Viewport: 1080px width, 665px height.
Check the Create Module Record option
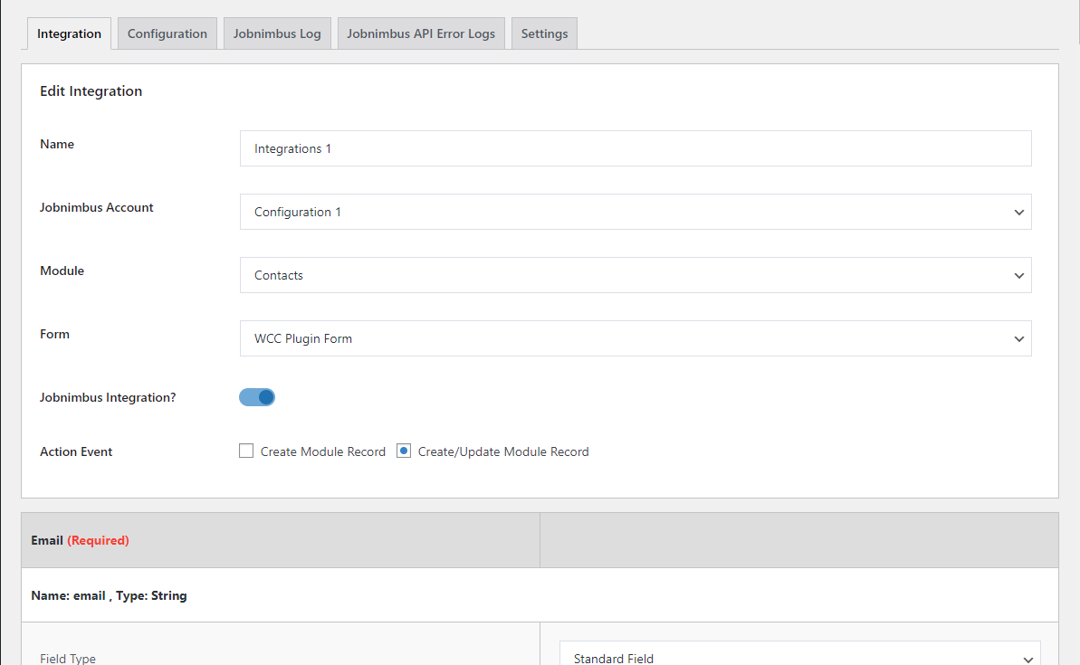[x=246, y=451]
